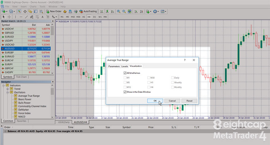Select the vertical line tool
Image resolution: width=270 pixels, height=145 pixels.
tap(16, 17)
